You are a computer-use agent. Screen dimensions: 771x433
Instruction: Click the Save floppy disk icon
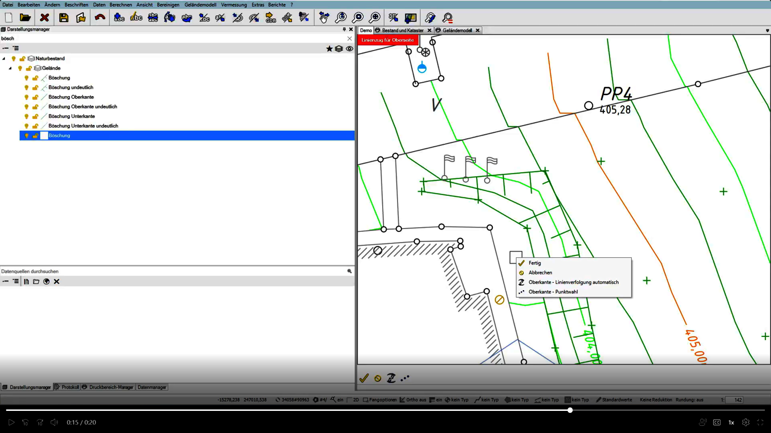[64, 18]
